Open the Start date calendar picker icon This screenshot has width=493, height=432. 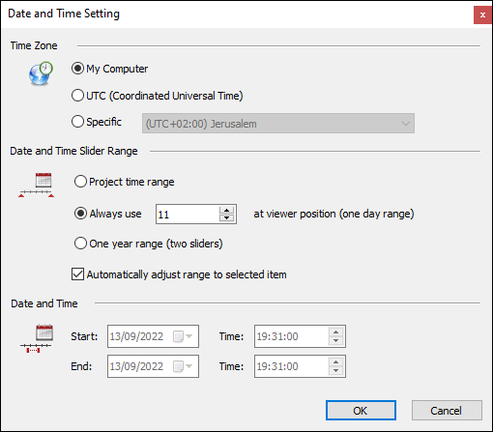183,336
